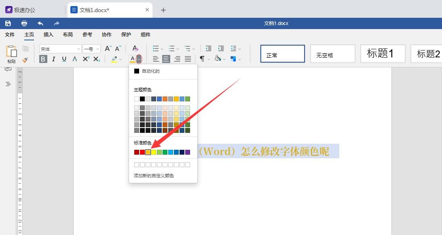Select the format painter tool
The image size is (442, 235).
click(x=25, y=59)
